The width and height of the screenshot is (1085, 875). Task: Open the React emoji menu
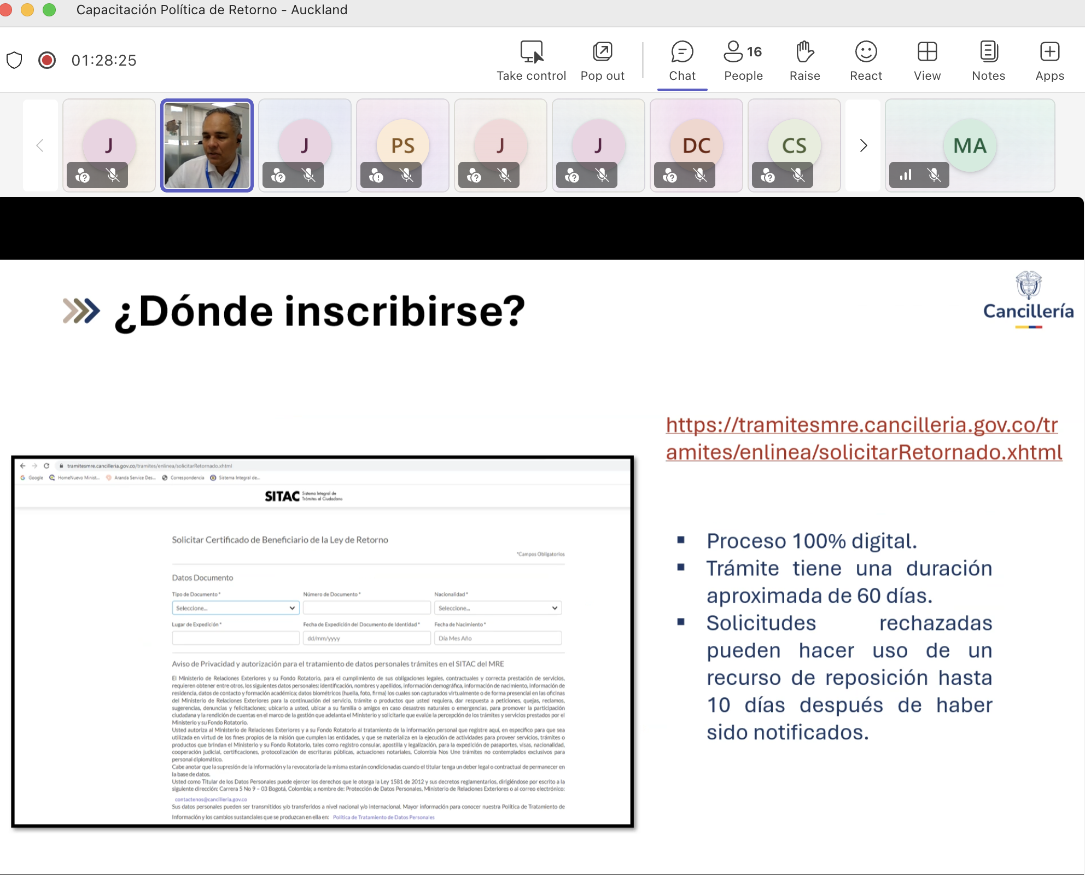coord(866,61)
